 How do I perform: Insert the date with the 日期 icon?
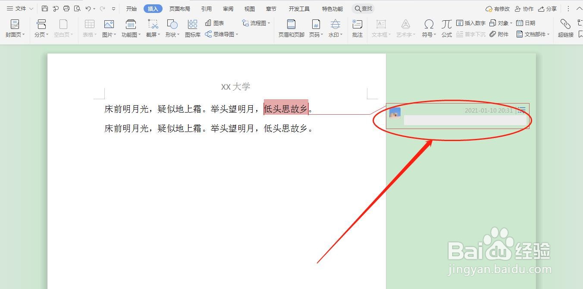pos(526,23)
